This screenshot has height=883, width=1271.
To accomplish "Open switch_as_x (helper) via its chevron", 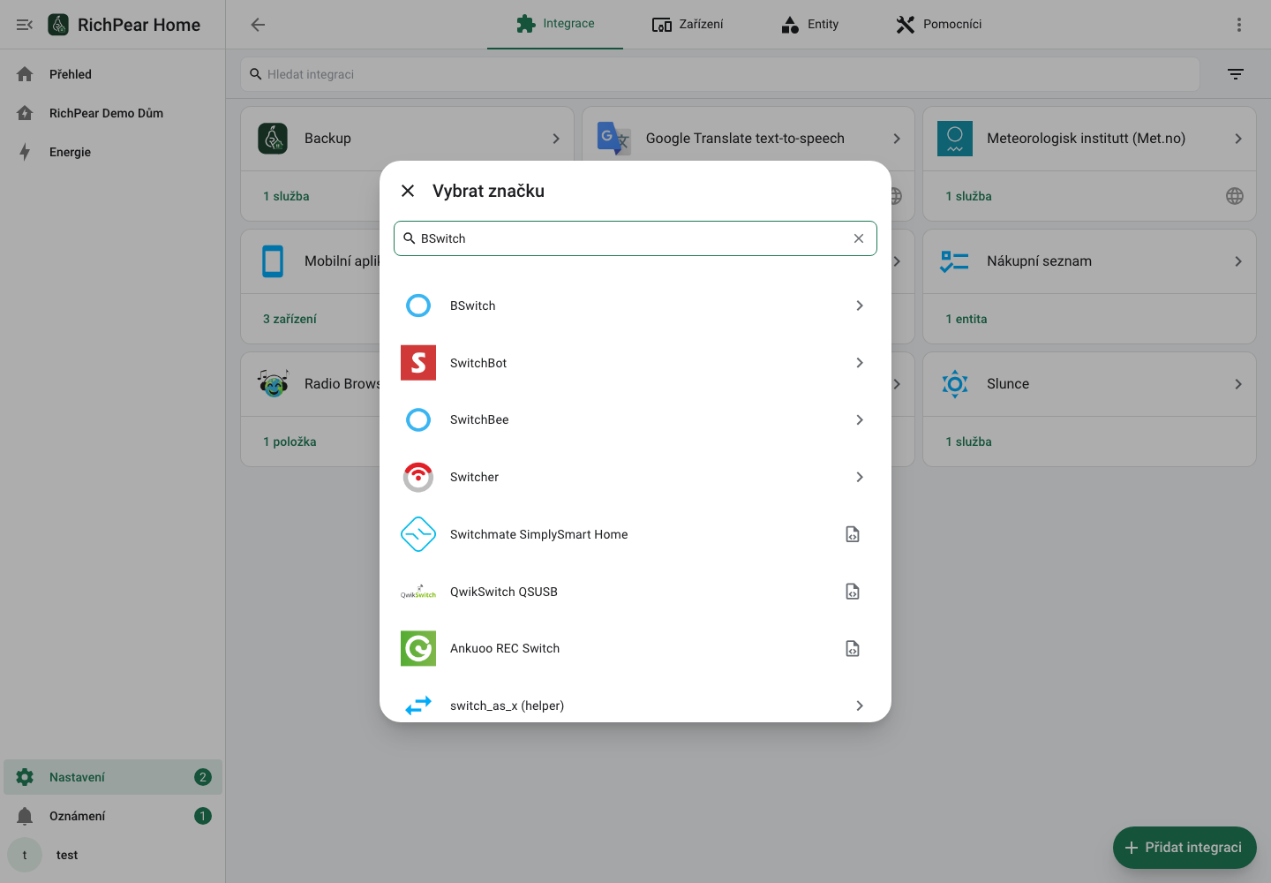I will [x=860, y=706].
